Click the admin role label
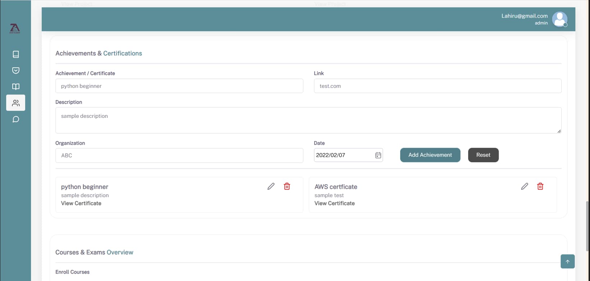The width and height of the screenshot is (590, 281). [x=541, y=23]
